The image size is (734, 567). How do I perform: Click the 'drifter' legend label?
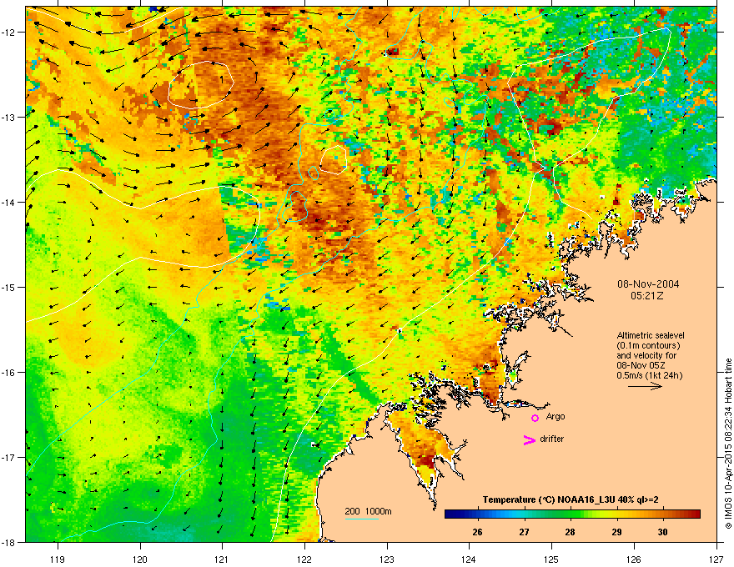[552, 439]
